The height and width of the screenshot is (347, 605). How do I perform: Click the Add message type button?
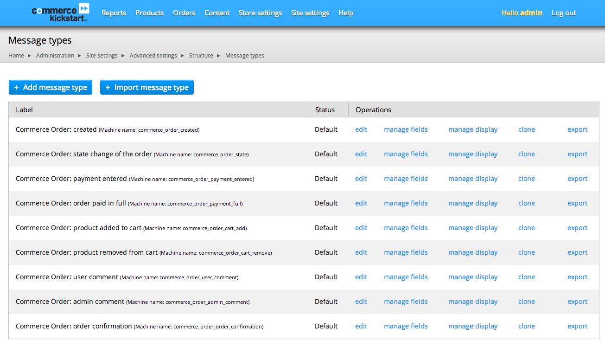pyautogui.click(x=51, y=87)
